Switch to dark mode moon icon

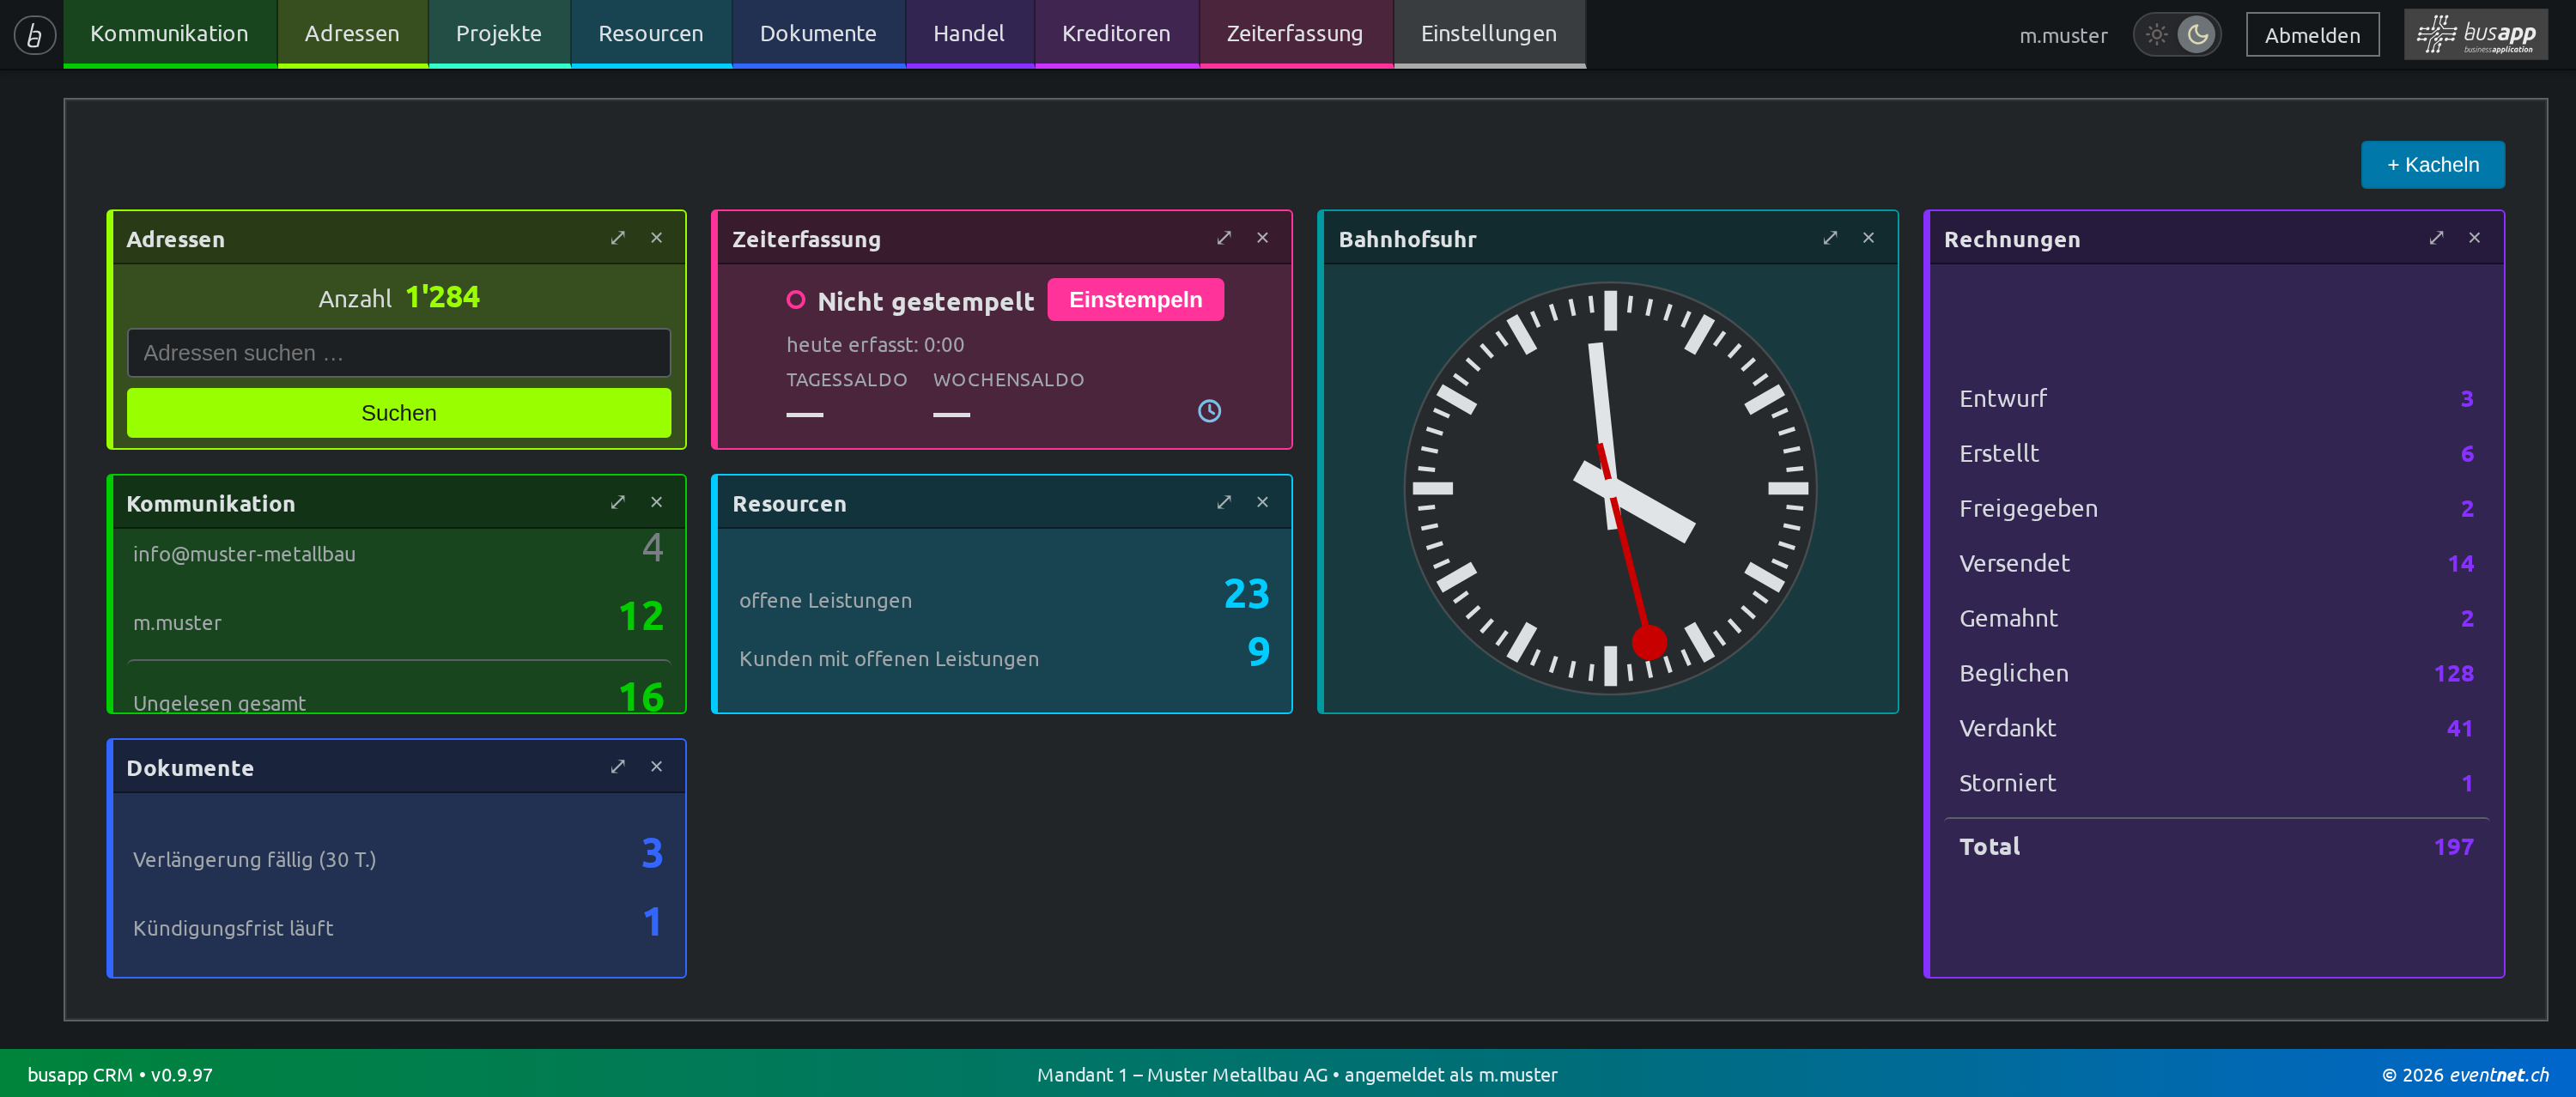2197,35
